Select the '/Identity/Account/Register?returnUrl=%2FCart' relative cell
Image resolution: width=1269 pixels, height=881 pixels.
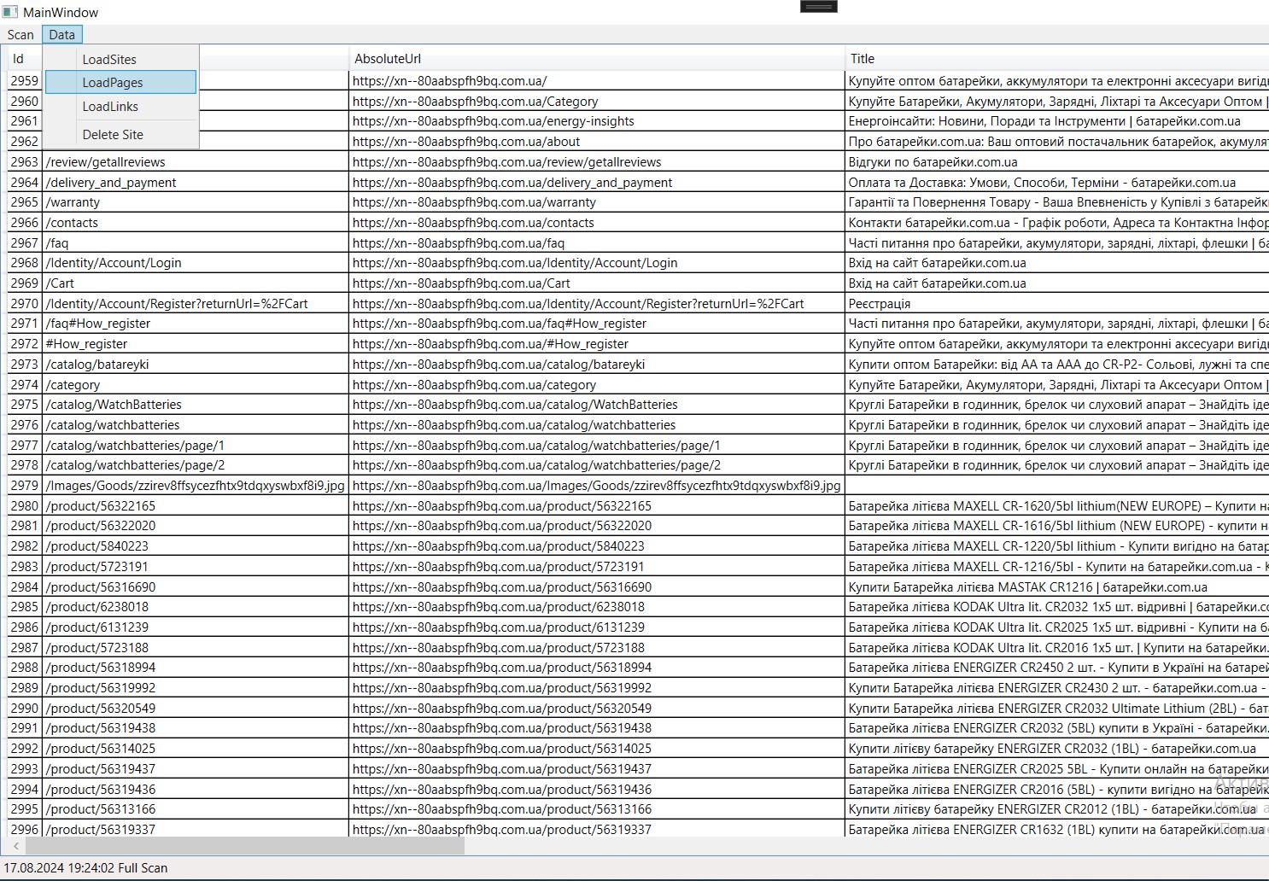[196, 304]
